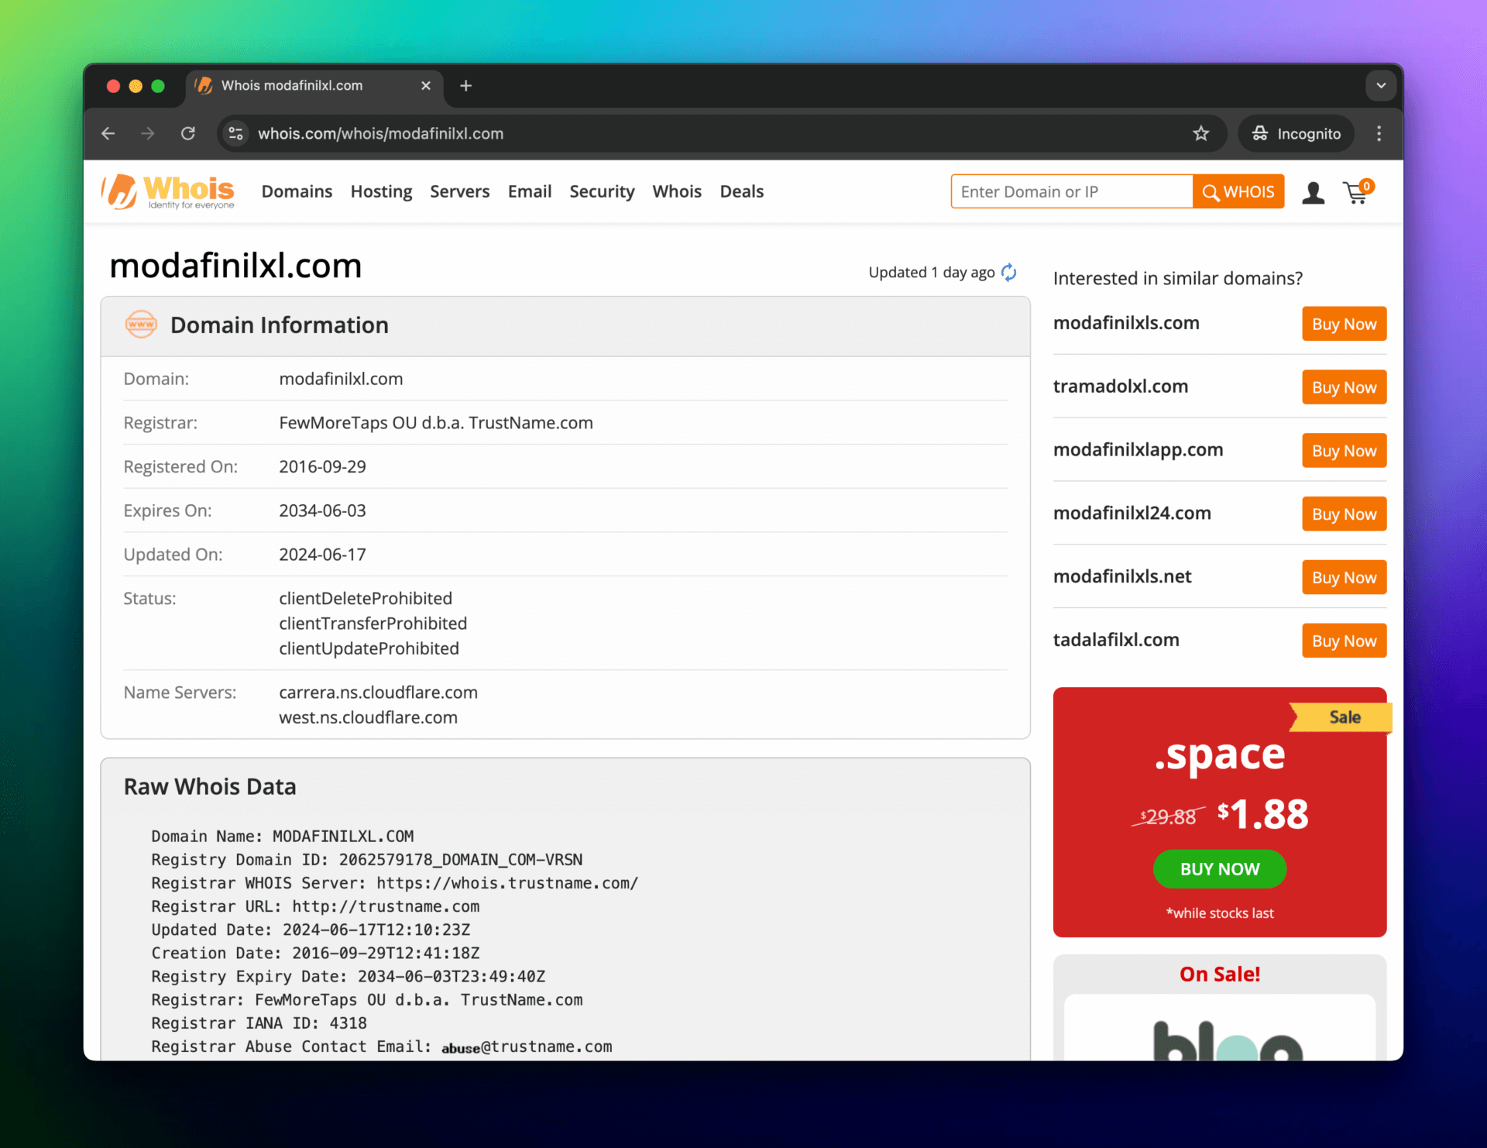Expand the tab search dropdown arrow
The width and height of the screenshot is (1487, 1148).
1380,86
